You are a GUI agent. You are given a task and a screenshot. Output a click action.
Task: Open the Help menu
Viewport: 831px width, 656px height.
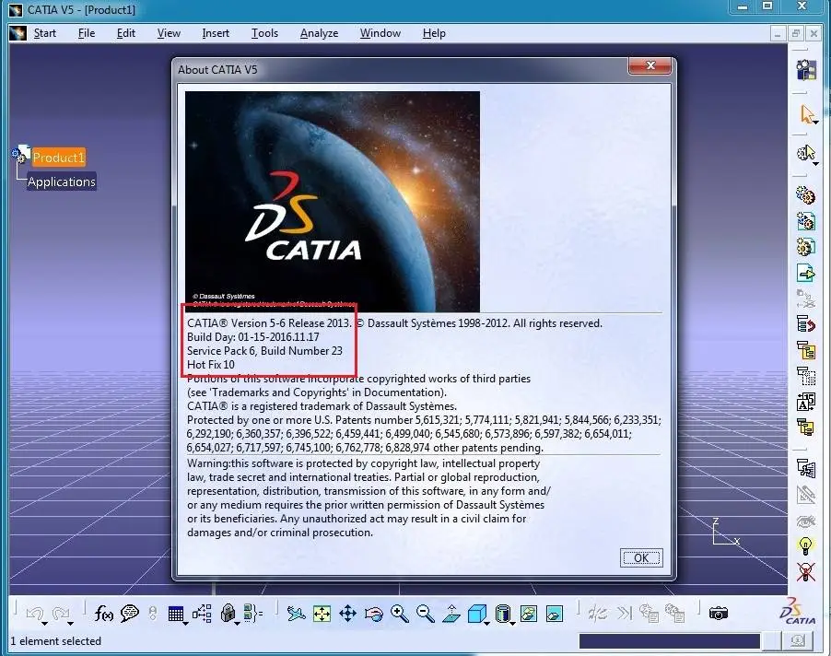434,33
